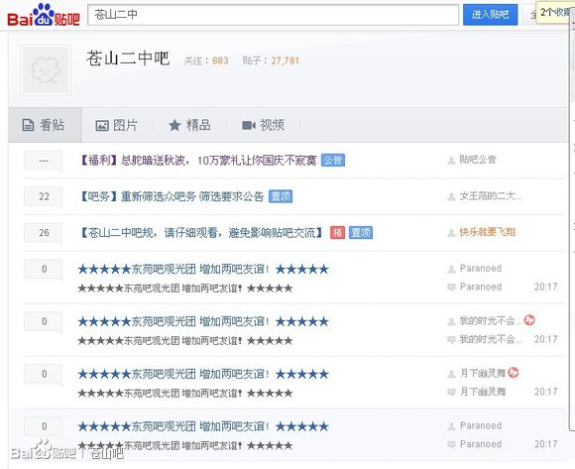Click the 置顶 badge on the 吧务 post
The width and height of the screenshot is (575, 469).
point(281,196)
